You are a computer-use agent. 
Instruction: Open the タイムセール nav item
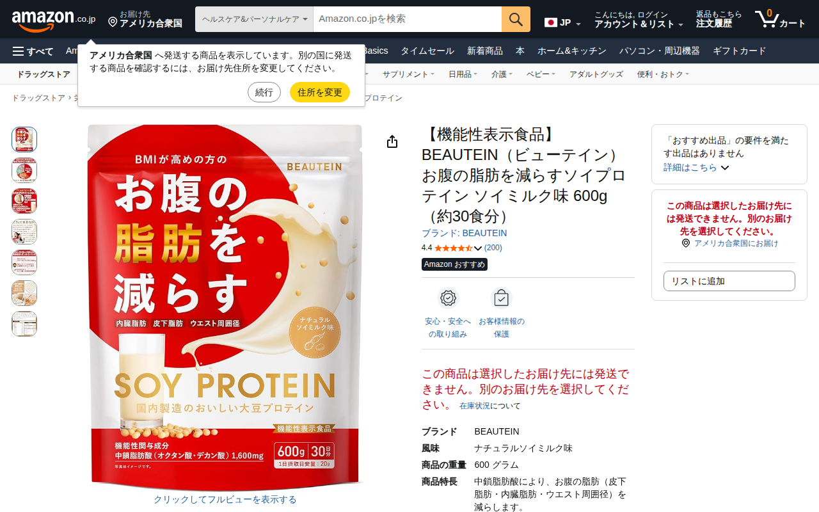pyautogui.click(x=427, y=51)
